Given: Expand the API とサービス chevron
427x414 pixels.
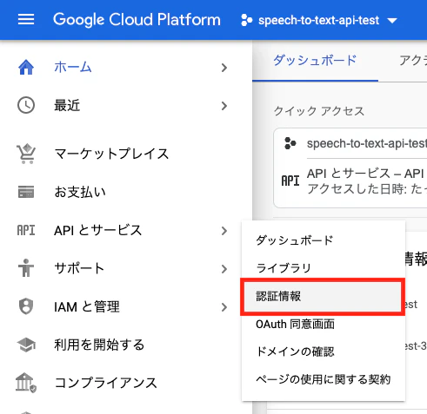Looking at the screenshot, I should [x=224, y=231].
